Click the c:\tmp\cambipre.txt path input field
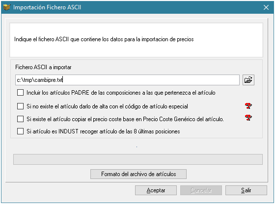Viewport: 276px width, 205px height. click(127, 80)
